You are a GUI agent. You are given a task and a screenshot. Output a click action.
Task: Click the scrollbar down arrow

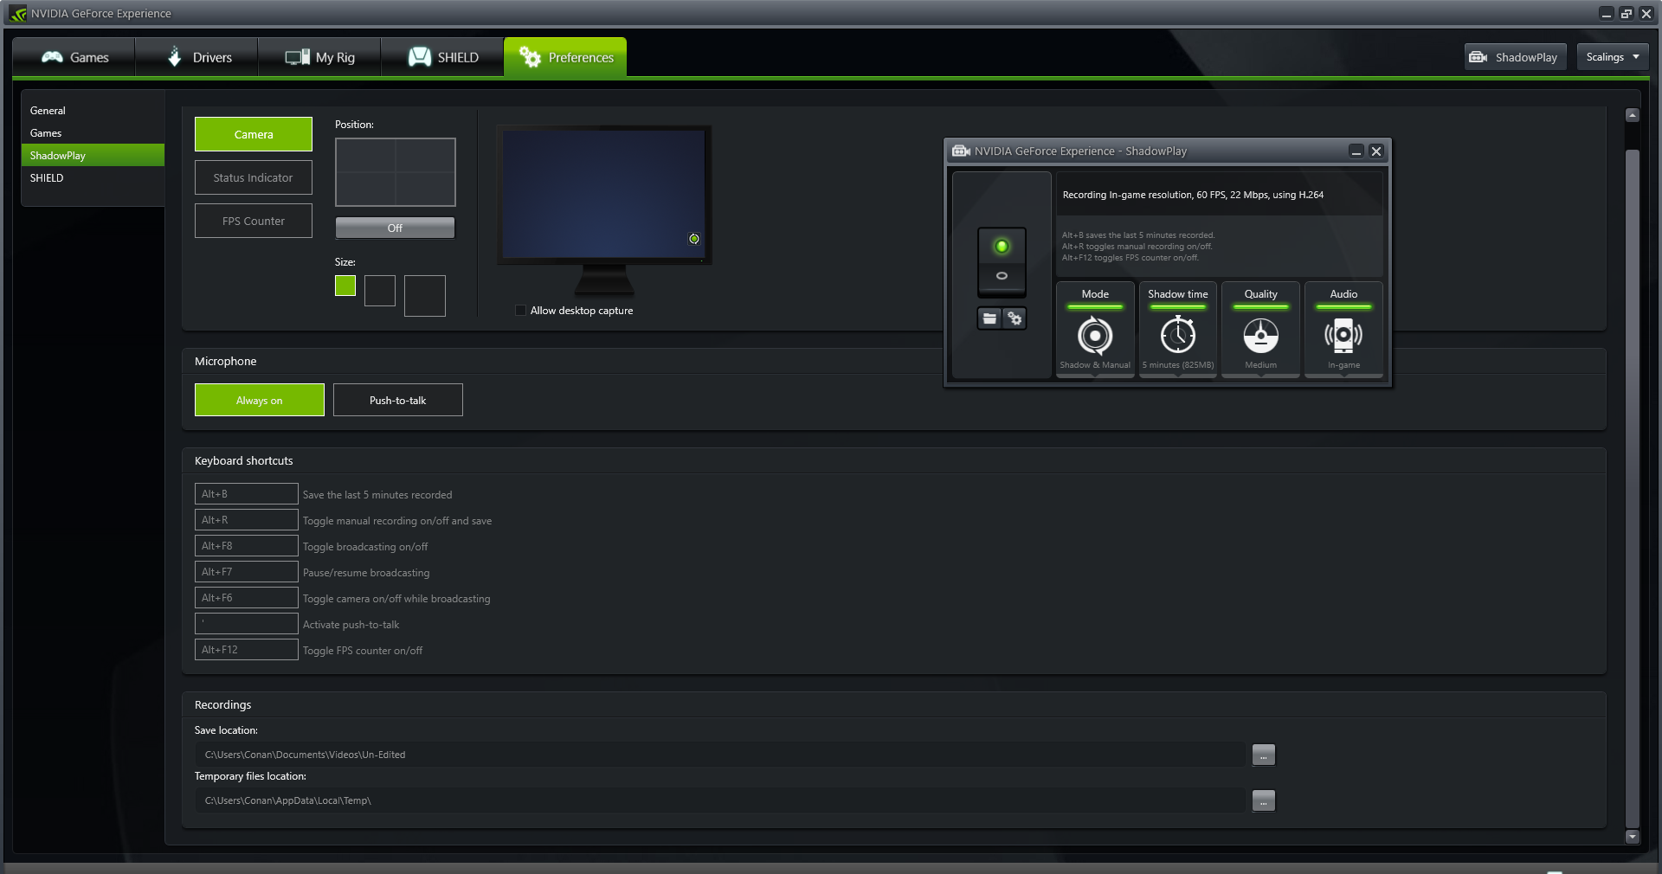1633,837
